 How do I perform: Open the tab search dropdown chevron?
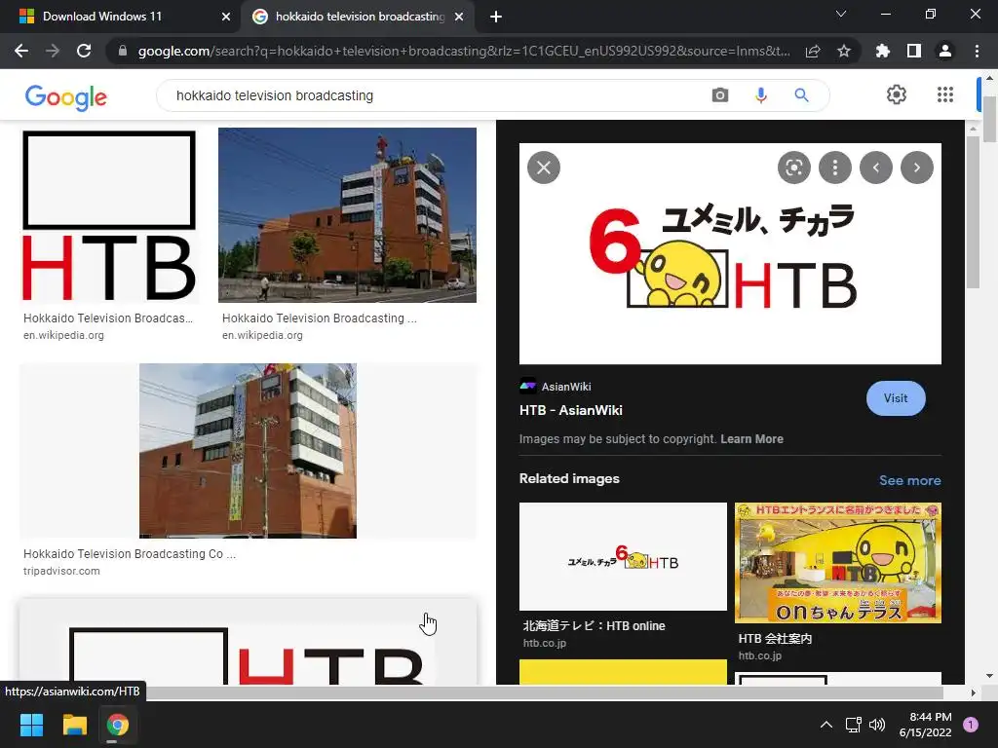click(x=841, y=14)
